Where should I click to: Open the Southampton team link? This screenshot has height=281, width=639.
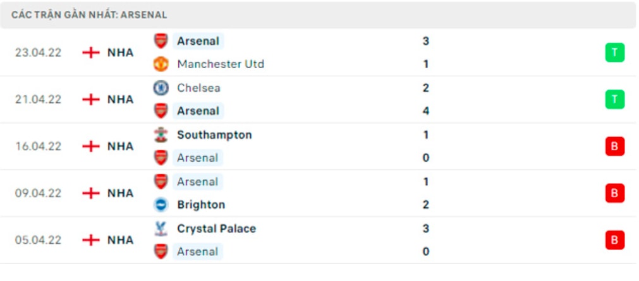214,135
